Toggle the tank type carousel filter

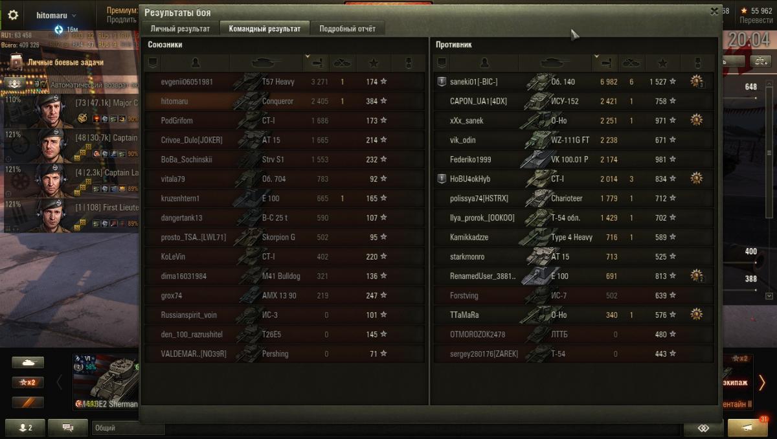point(28,363)
